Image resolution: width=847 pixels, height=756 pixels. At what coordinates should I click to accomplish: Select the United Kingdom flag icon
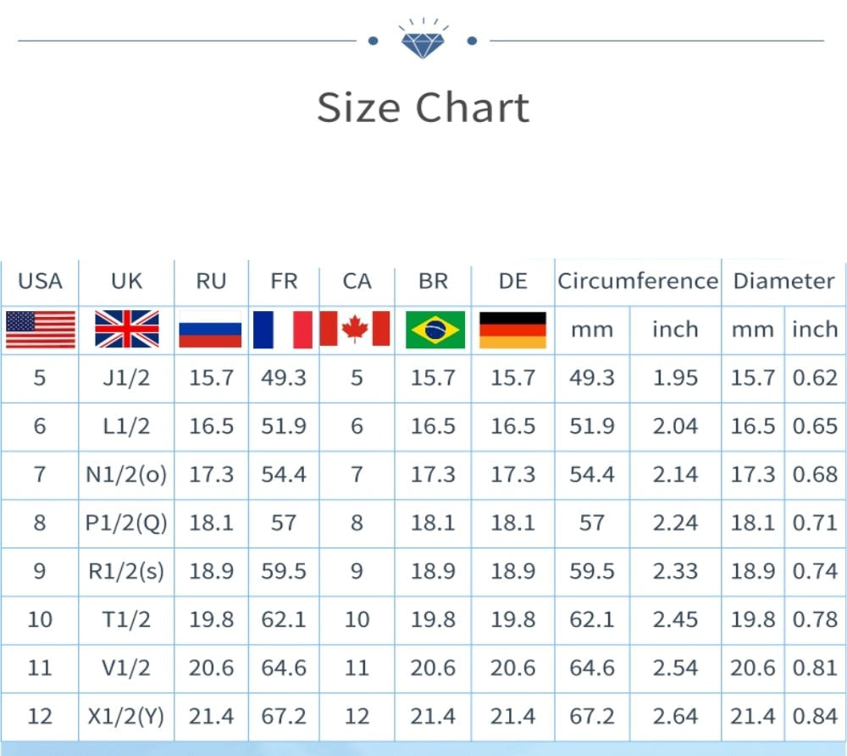point(126,330)
